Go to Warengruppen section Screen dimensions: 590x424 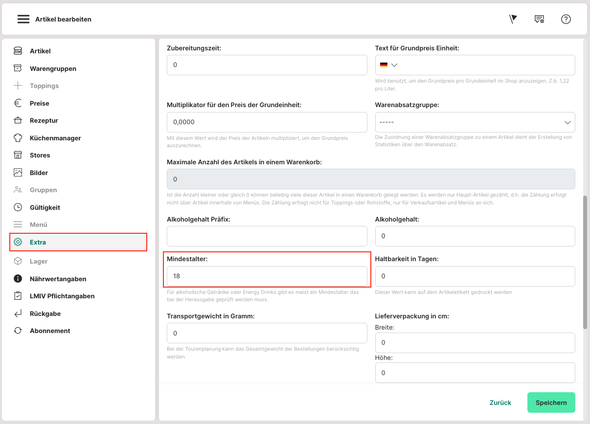point(53,68)
